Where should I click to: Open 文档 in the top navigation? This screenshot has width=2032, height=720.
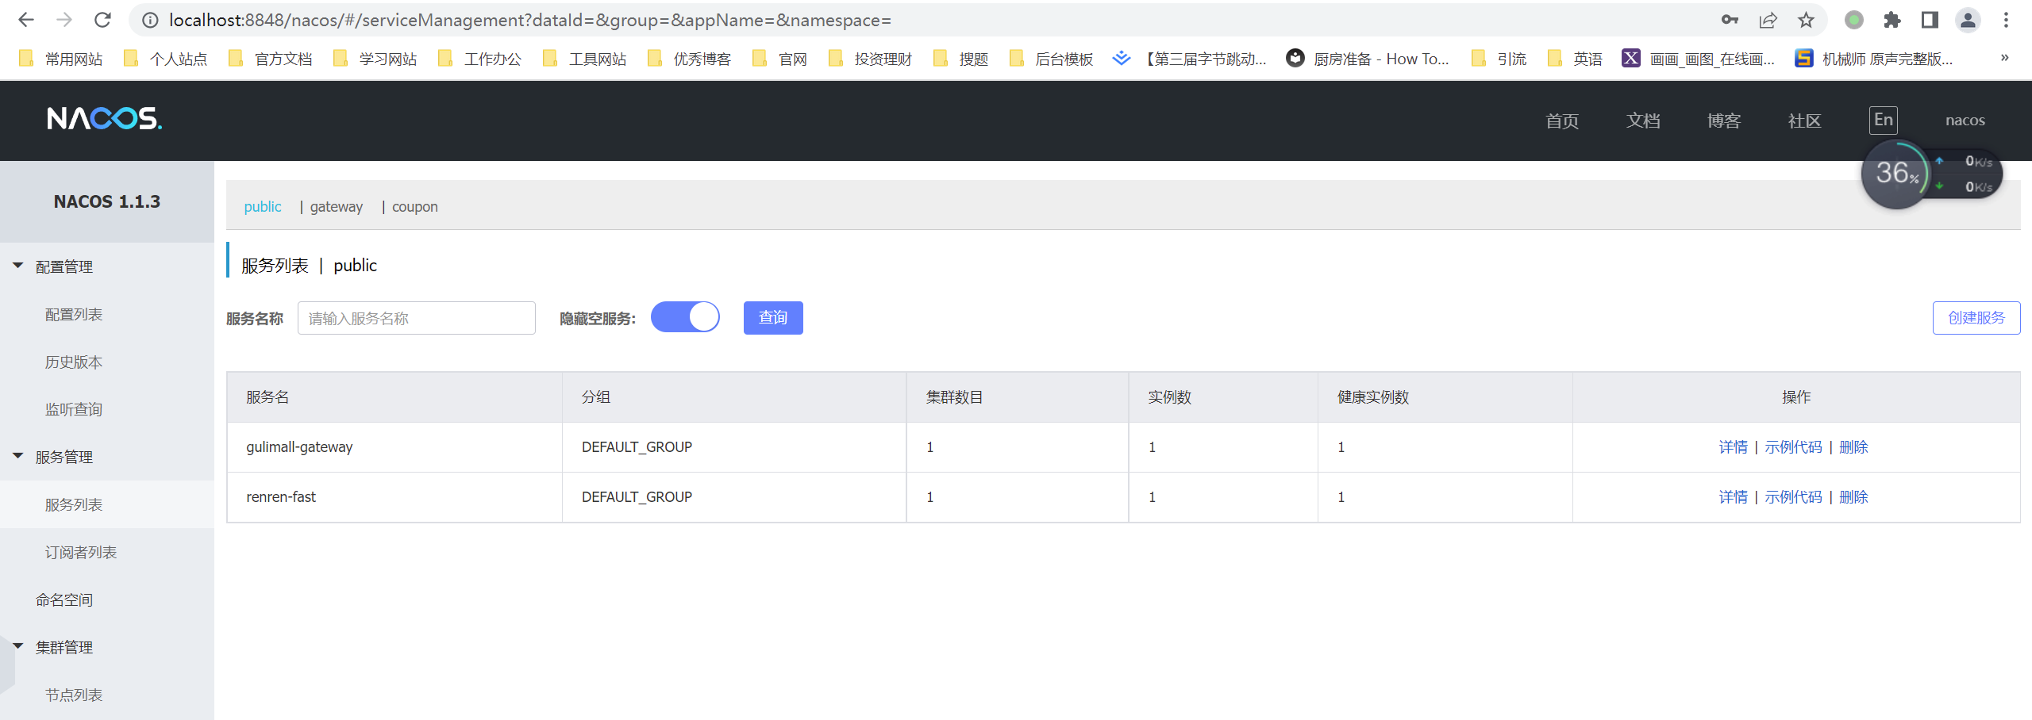[x=1643, y=121]
